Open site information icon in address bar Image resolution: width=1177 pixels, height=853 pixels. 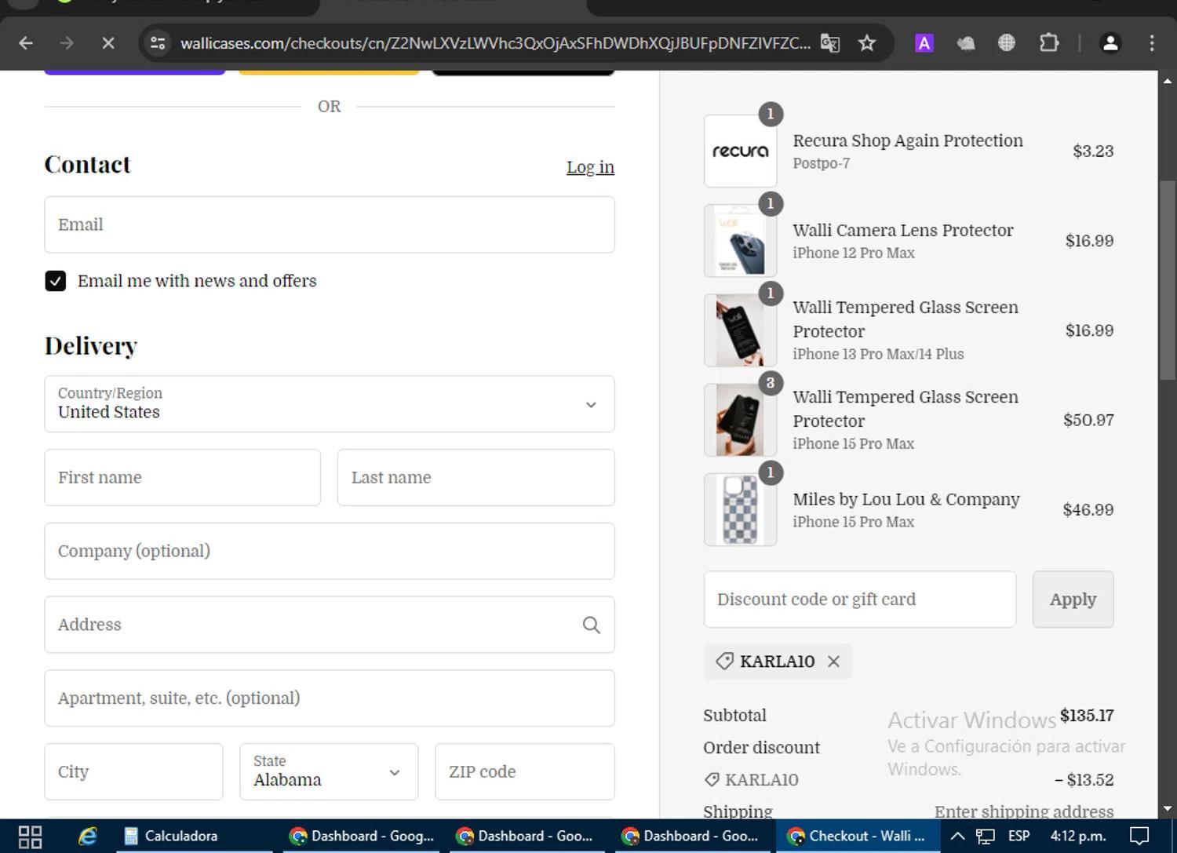[x=158, y=43]
